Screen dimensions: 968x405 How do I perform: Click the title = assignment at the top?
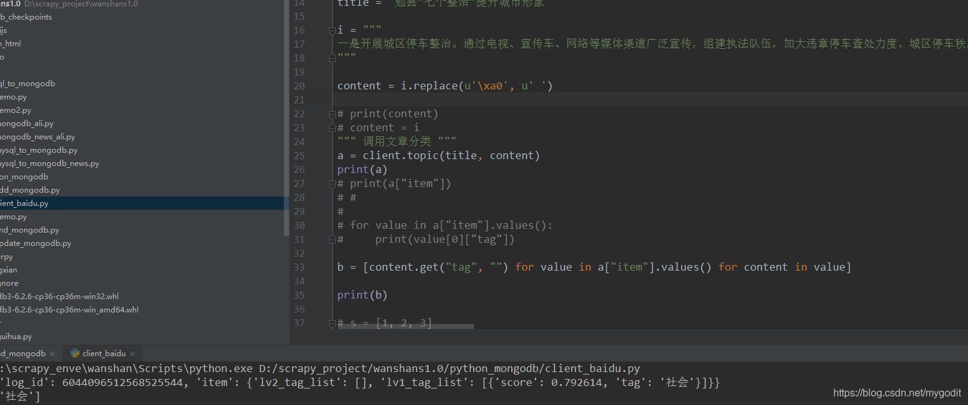click(440, 3)
